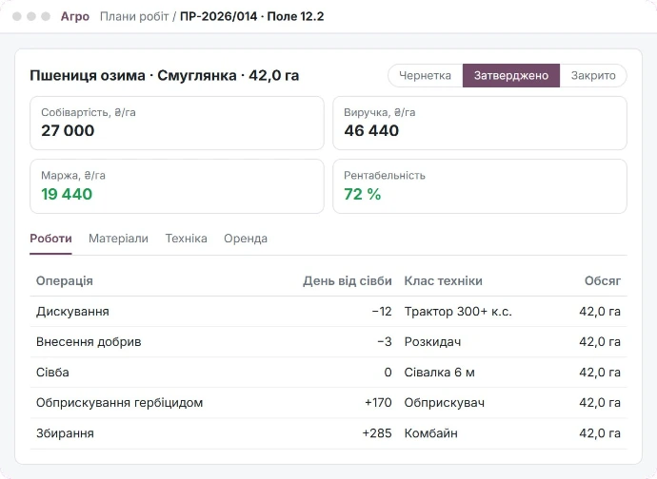Click the Обприскувач machinery cell
The width and height of the screenshot is (657, 479).
[445, 402]
